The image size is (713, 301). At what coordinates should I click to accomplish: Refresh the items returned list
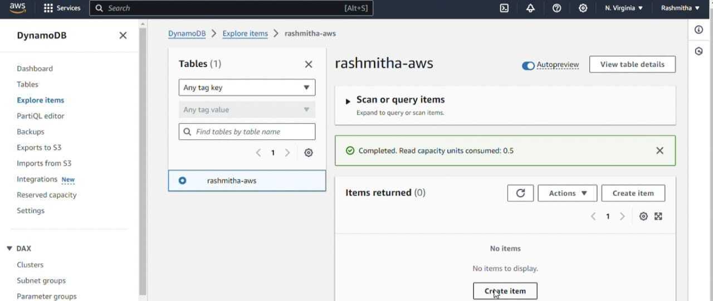click(x=520, y=193)
